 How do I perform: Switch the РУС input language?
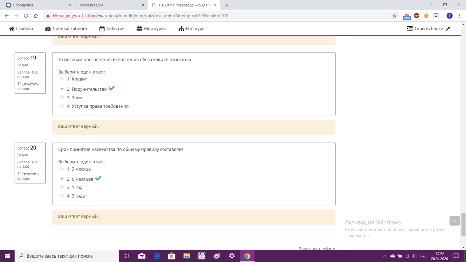tap(423, 256)
